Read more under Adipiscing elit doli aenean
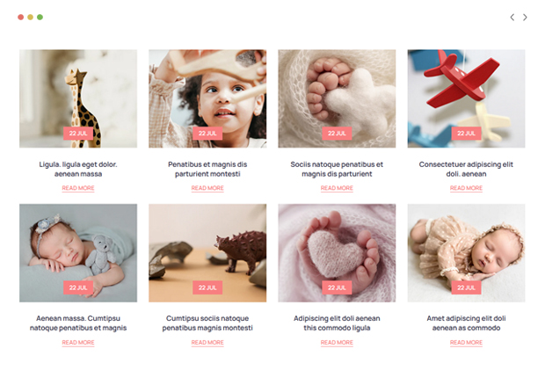545x378 pixels. click(x=337, y=343)
